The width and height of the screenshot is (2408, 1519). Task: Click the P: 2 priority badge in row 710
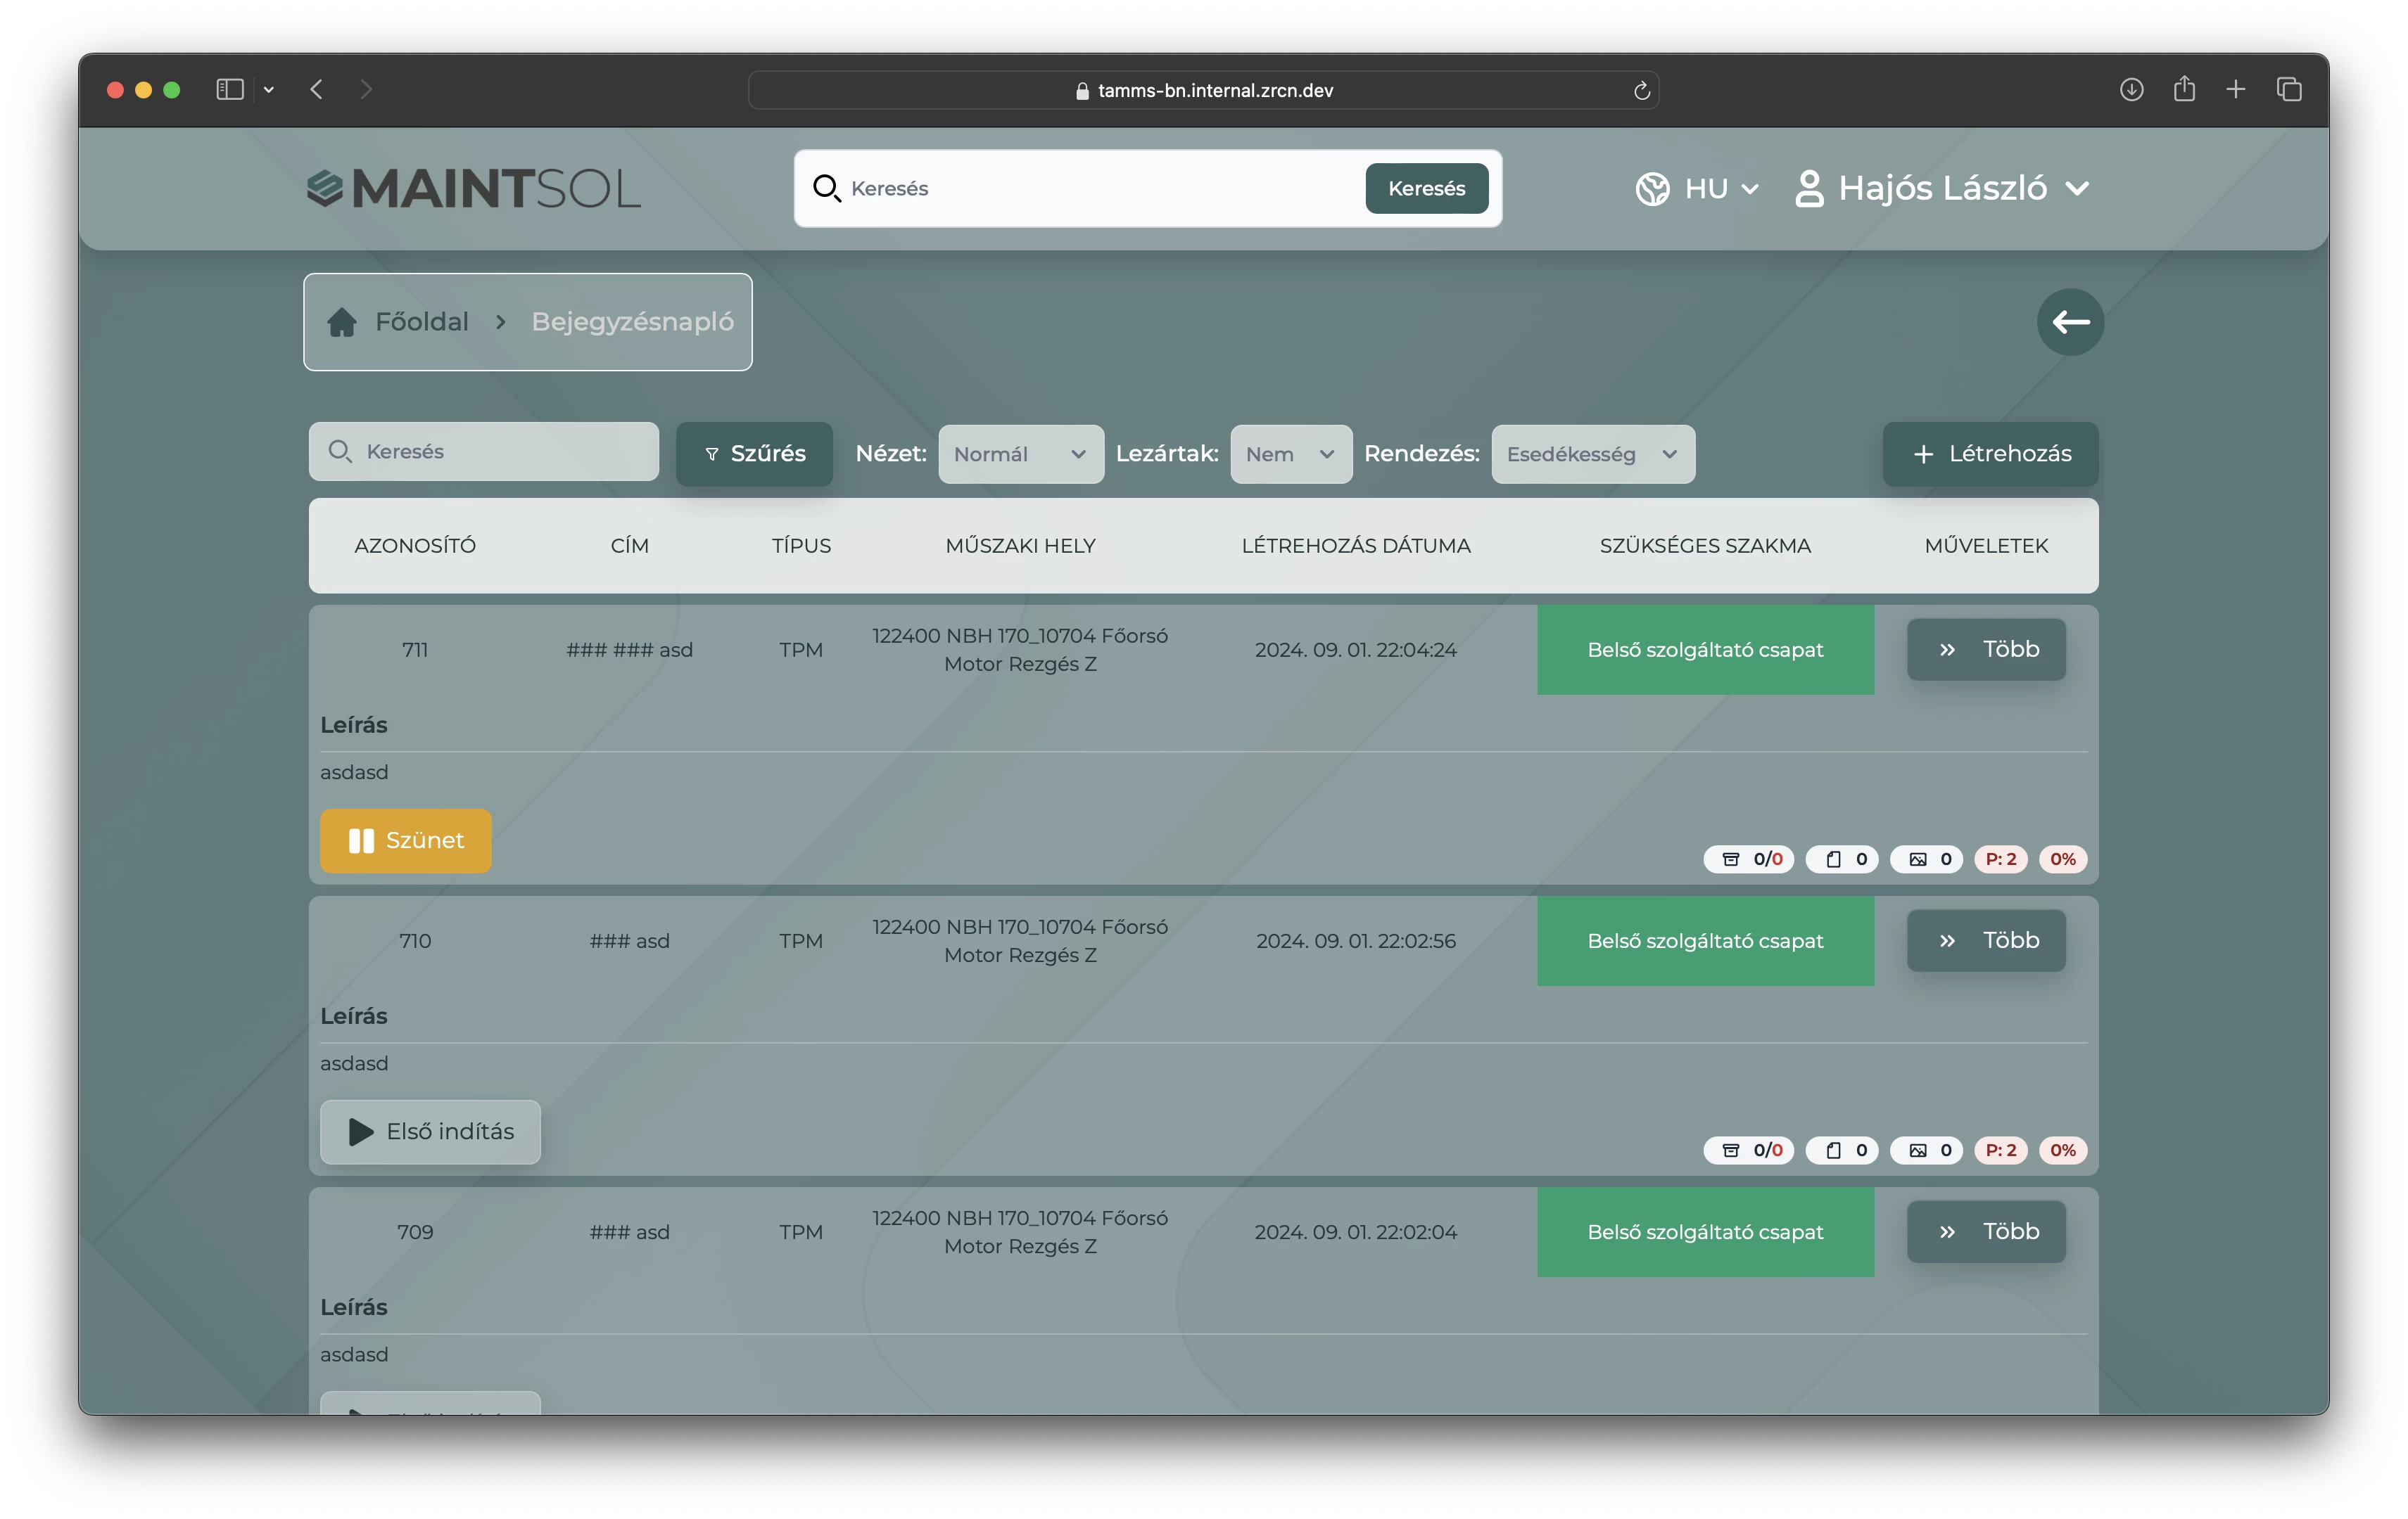[x=2001, y=1149]
